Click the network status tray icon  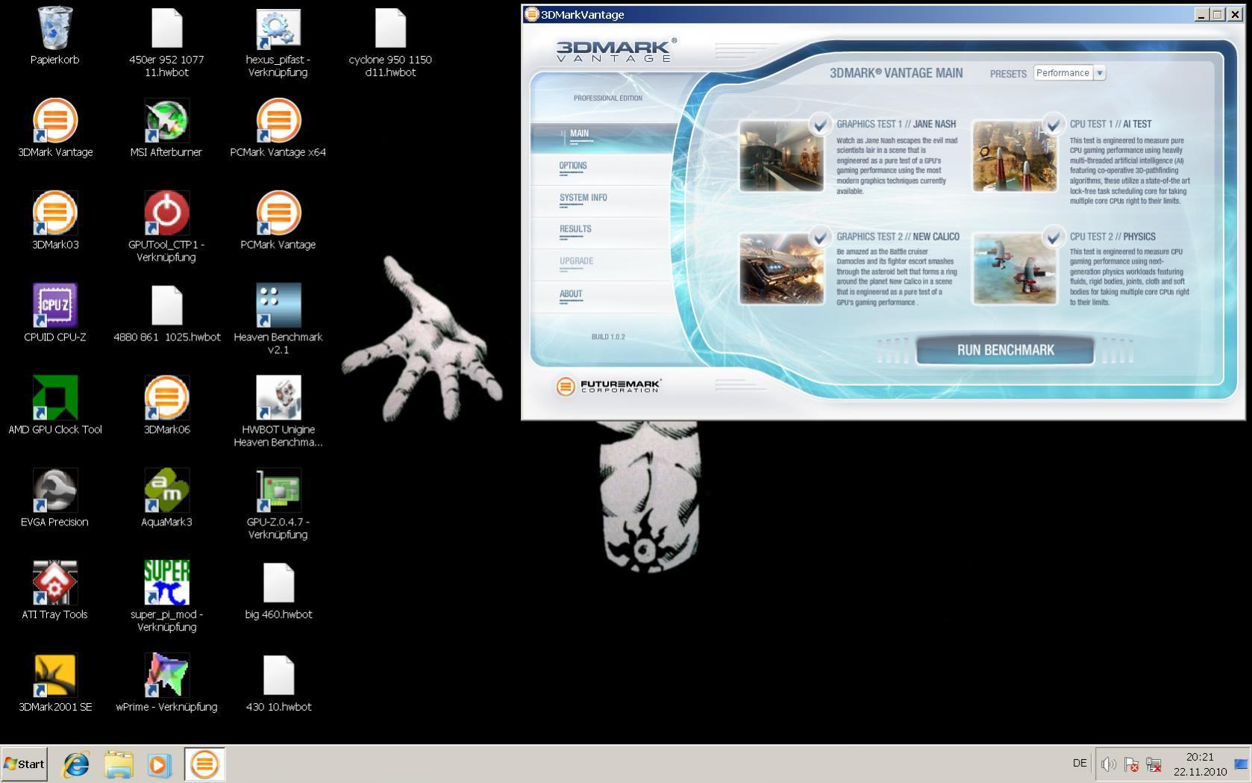pyautogui.click(x=1154, y=764)
